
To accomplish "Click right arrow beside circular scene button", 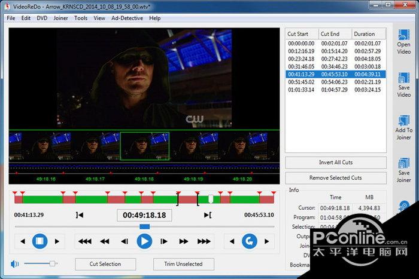I will [x=266, y=241].
